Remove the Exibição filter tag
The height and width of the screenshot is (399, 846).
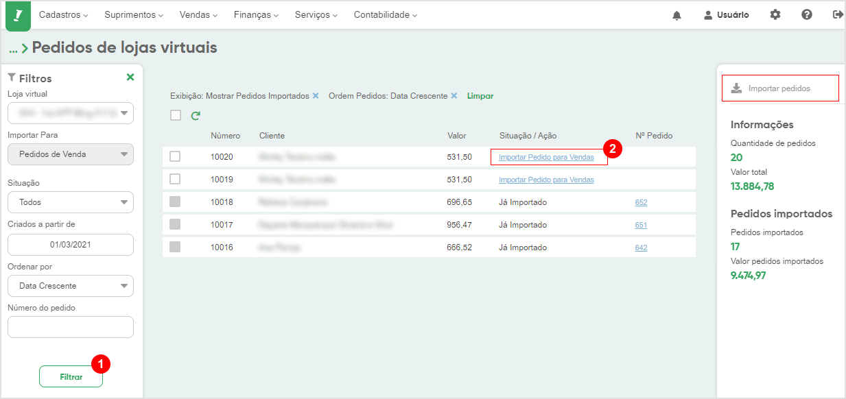[x=316, y=96]
